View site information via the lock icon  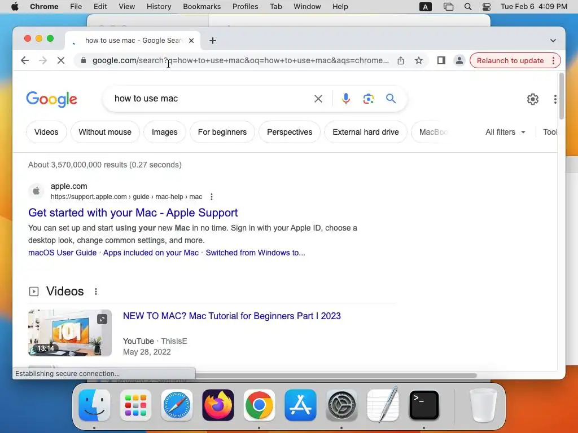(x=84, y=60)
